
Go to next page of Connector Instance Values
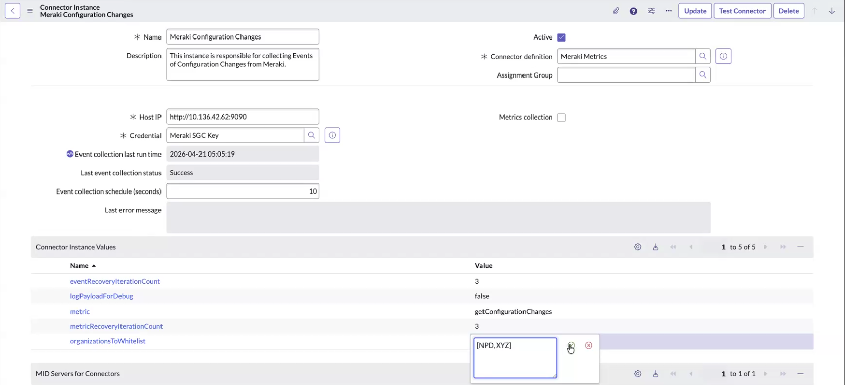pos(766,247)
